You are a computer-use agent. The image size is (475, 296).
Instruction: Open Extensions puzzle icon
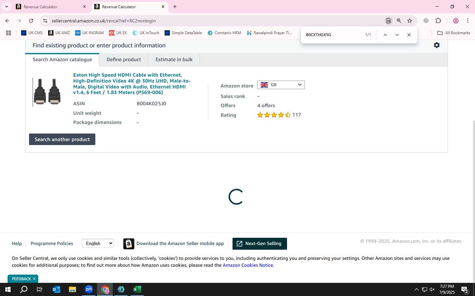pos(438,21)
